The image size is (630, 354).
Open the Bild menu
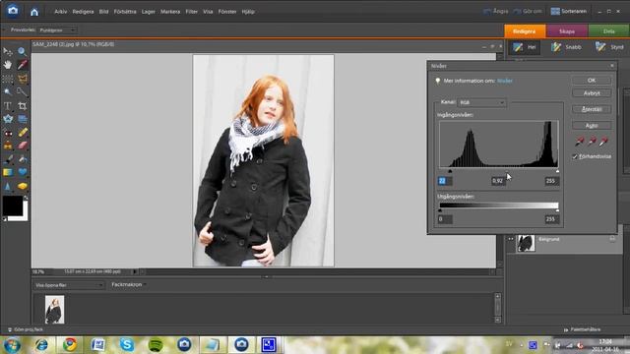(103, 12)
